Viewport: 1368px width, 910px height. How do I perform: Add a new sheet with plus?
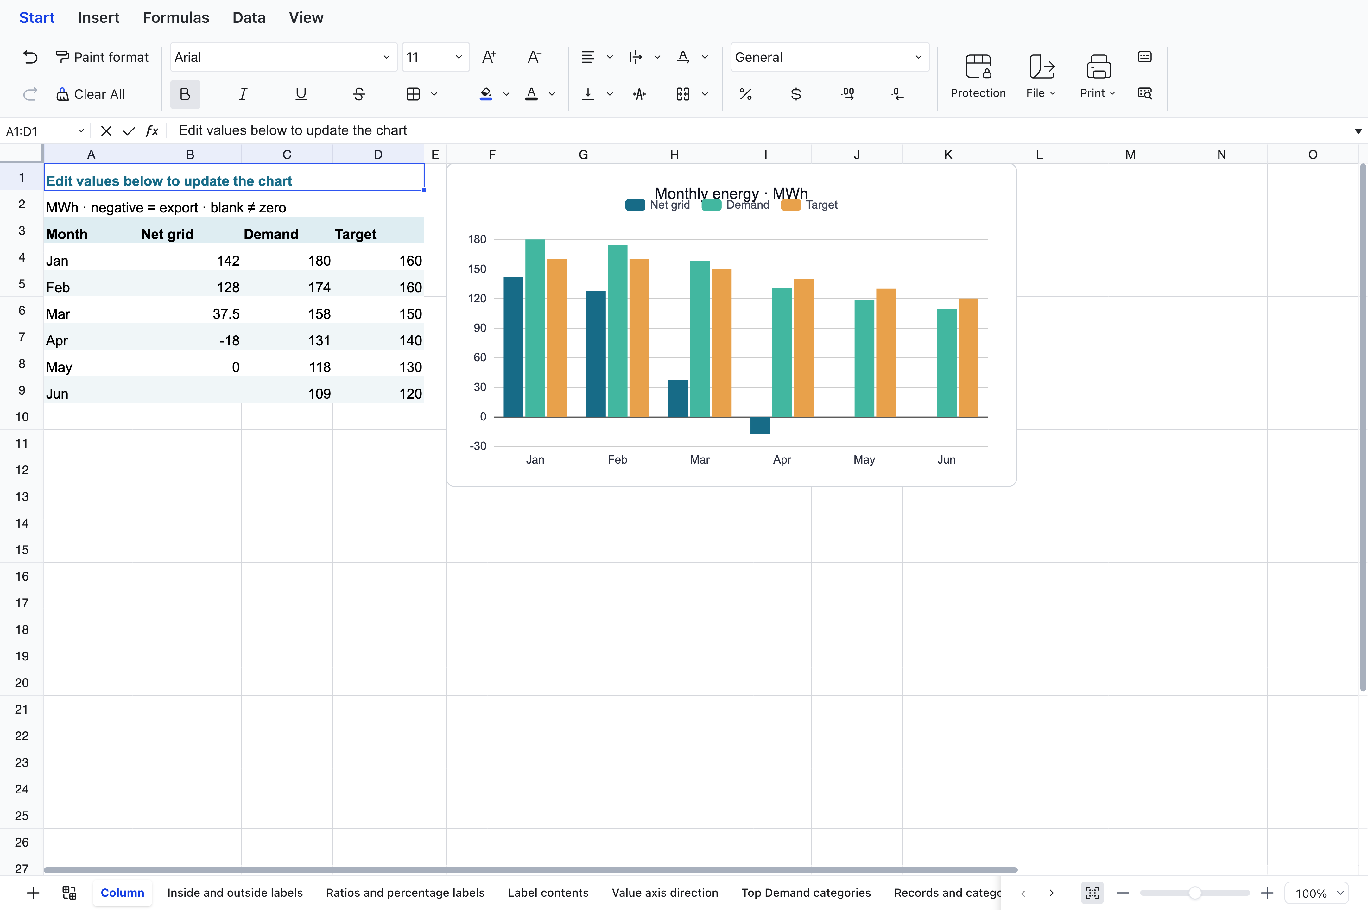pos(33,893)
